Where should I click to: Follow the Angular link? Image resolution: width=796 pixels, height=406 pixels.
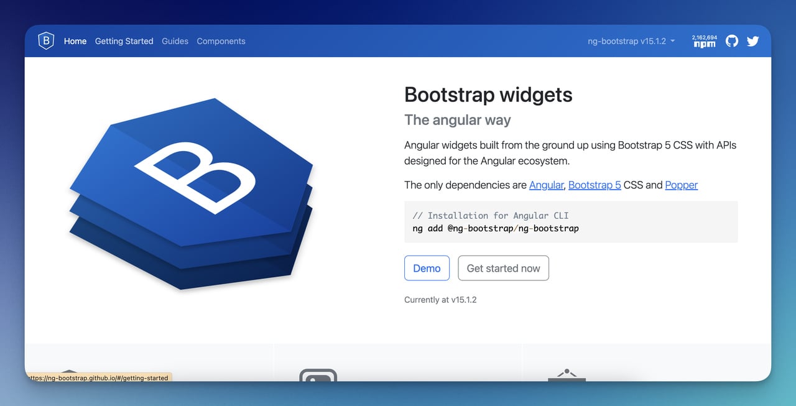(546, 185)
